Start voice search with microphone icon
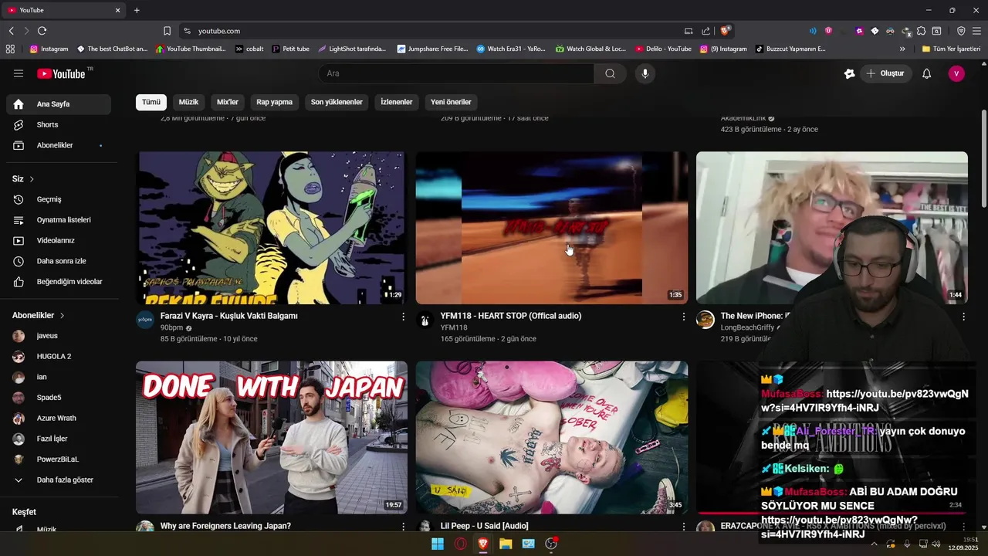 645,73
